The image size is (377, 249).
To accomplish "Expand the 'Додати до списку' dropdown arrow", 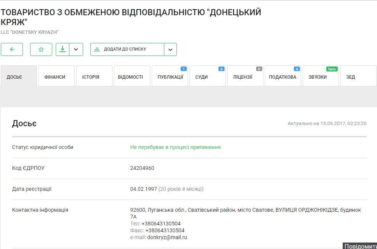I will (x=170, y=49).
